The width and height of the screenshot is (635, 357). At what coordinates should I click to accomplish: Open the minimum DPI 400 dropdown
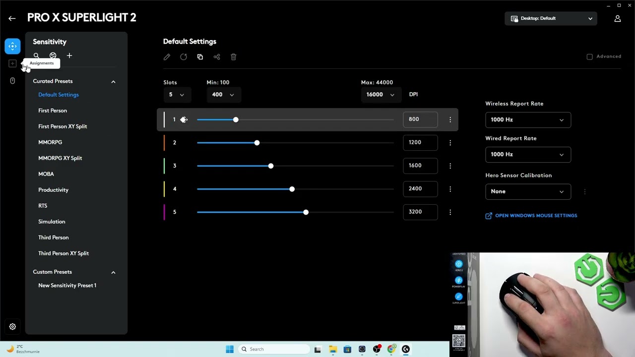tap(223, 95)
